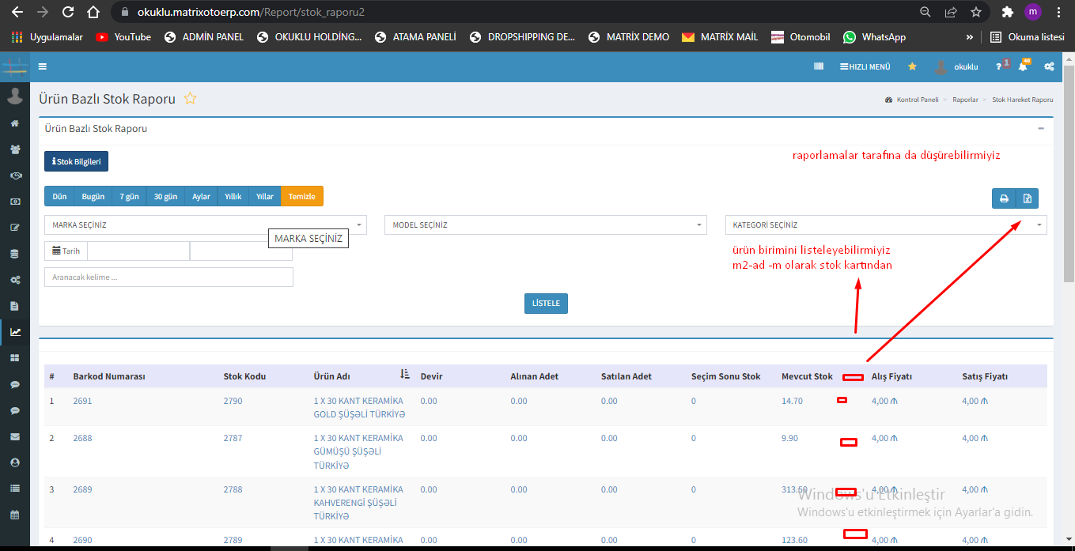
Task: Open the MARKA SEÇİNİZ dropdown
Action: click(x=205, y=225)
